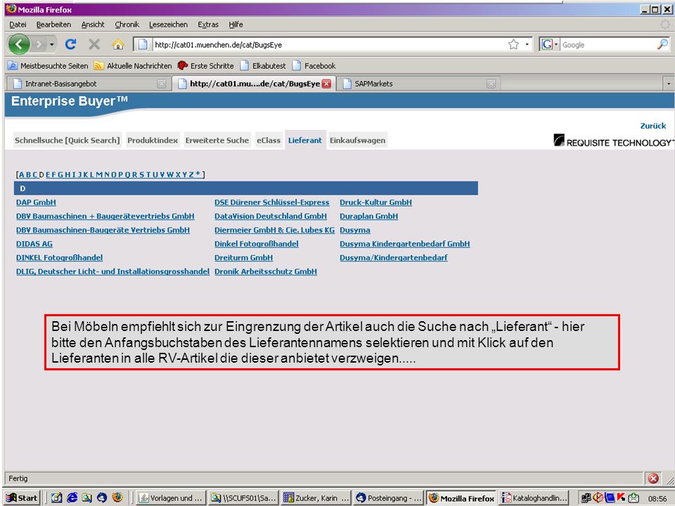This screenshot has width=675, height=506.
Task: Click into the Google search field
Action: (608, 45)
